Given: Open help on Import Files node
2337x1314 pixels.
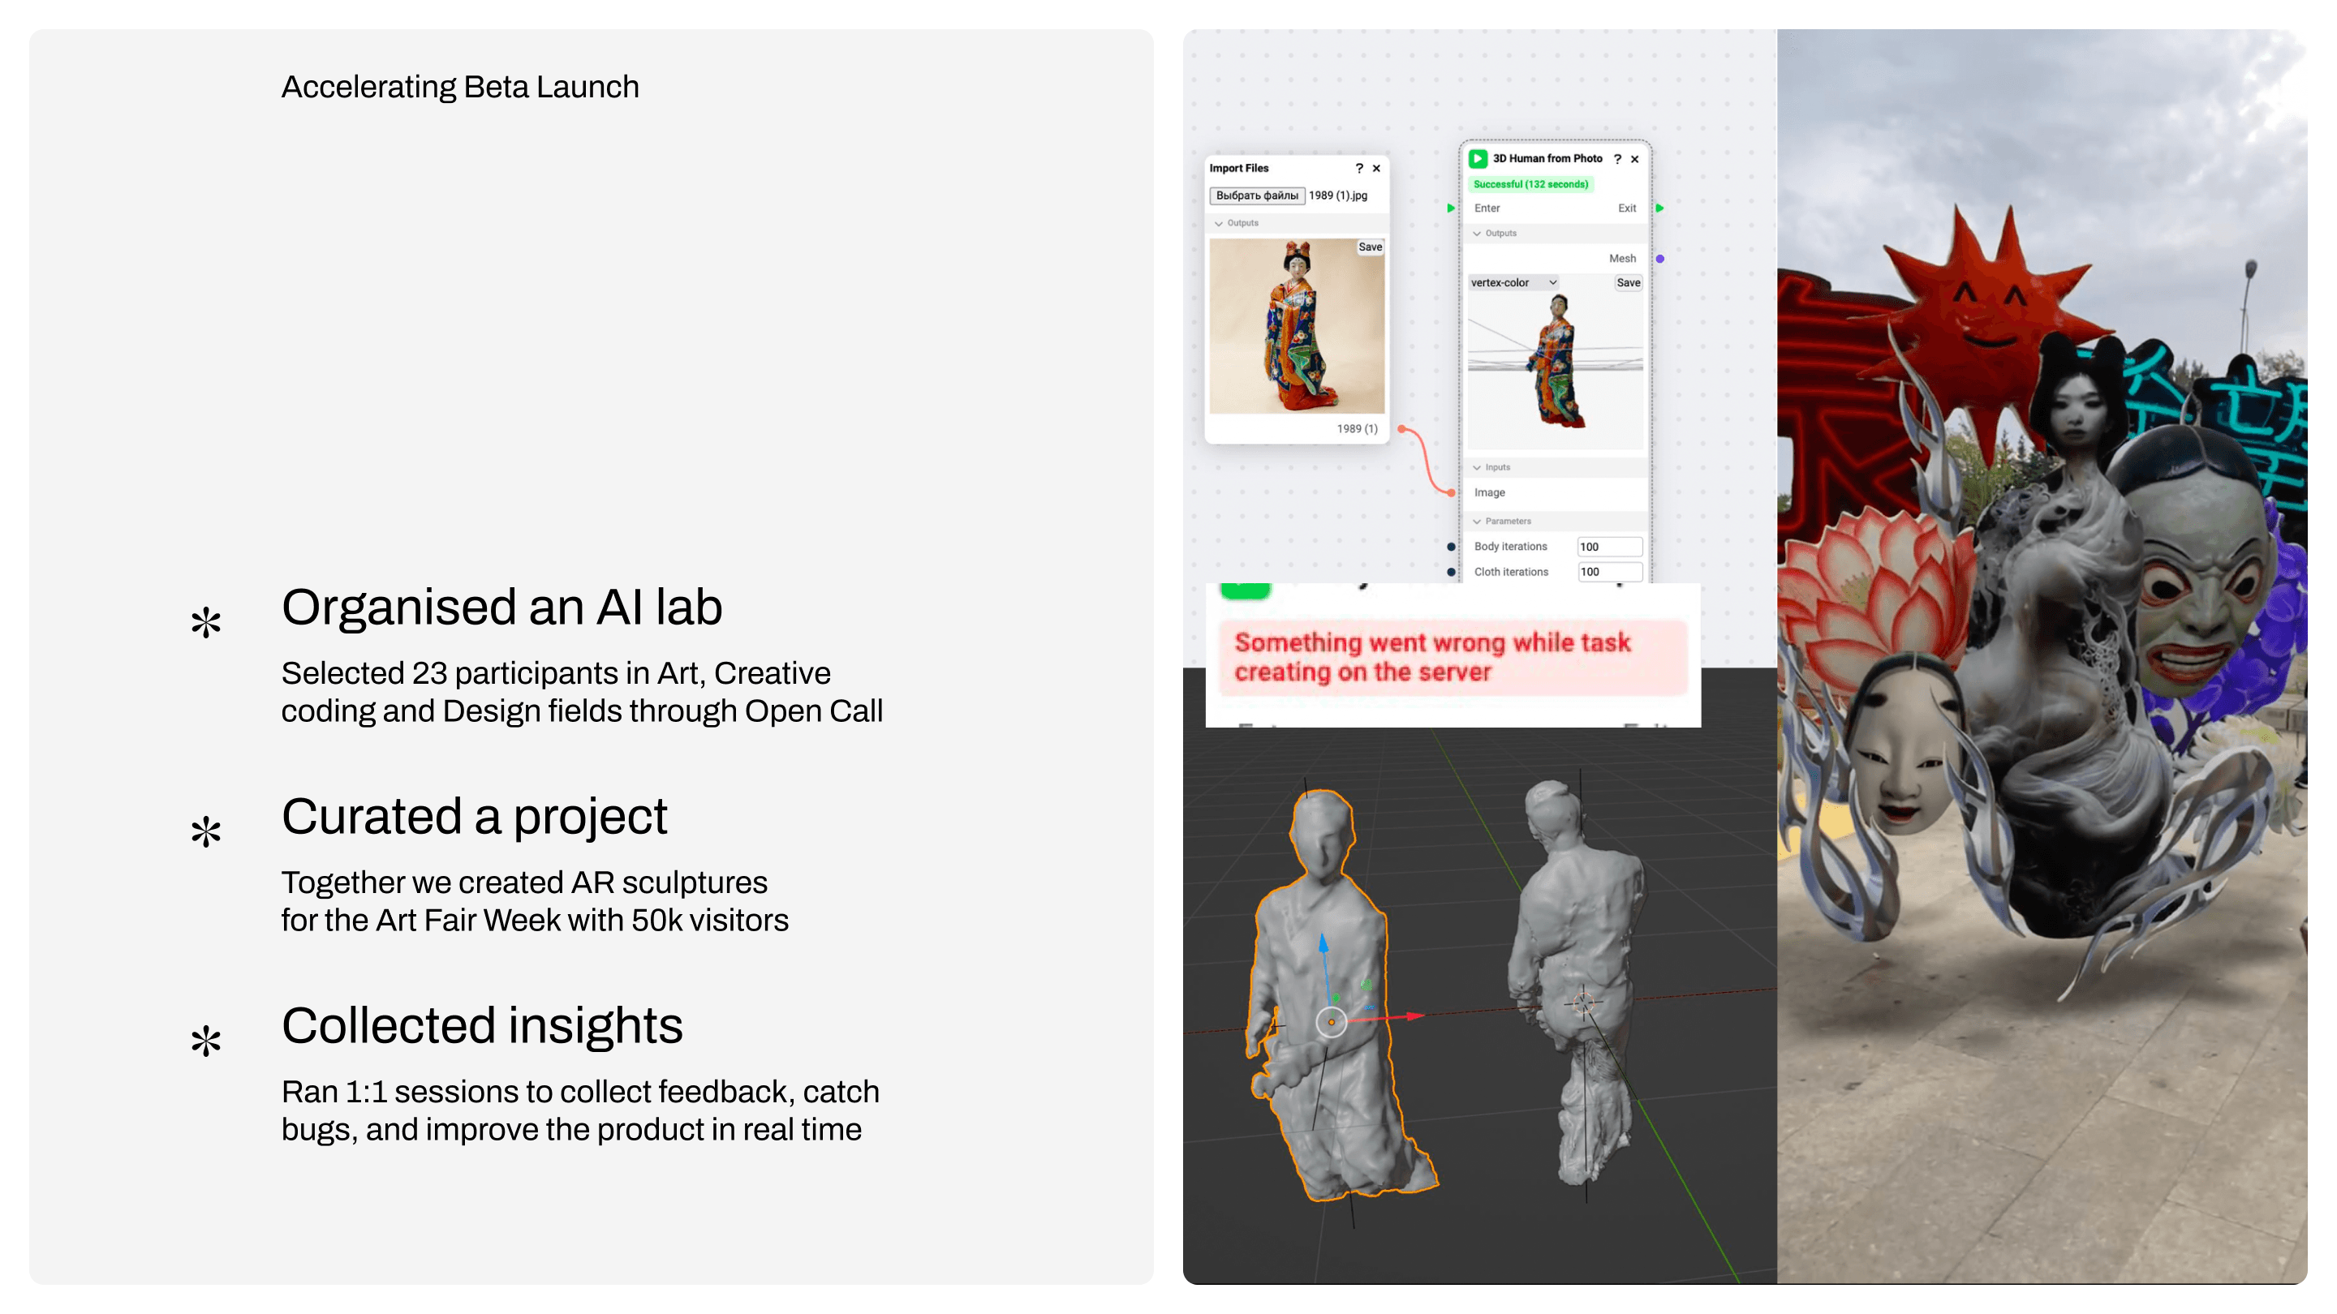Looking at the screenshot, I should (x=1358, y=169).
